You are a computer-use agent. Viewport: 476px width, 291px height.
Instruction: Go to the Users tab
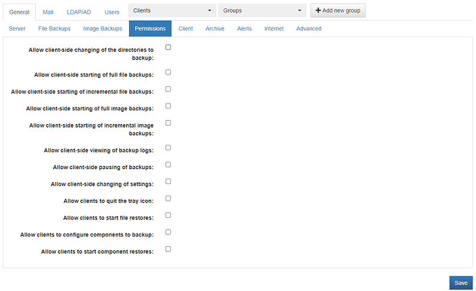tap(112, 12)
